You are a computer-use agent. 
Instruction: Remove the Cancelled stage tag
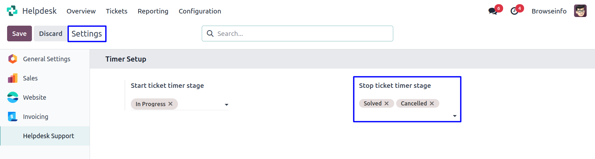pyautogui.click(x=432, y=103)
